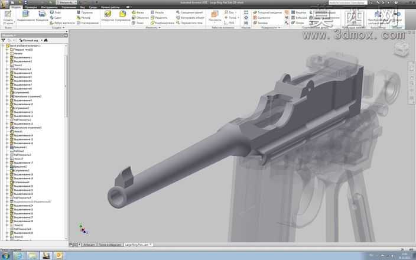Viewport: 416px width, 260px height.
Task: Click the browser filter funnel icon
Action: coord(3,40)
